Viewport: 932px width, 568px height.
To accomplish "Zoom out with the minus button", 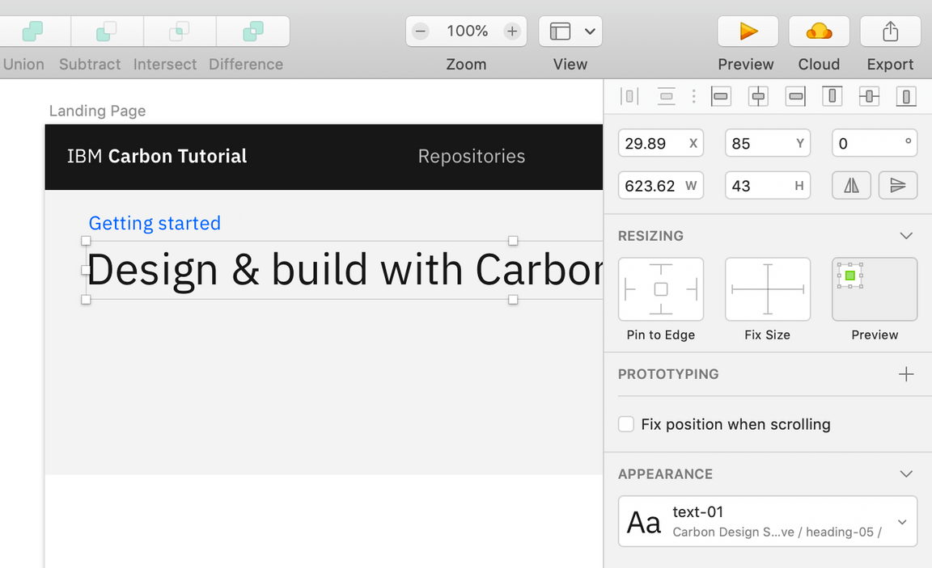I will point(421,32).
